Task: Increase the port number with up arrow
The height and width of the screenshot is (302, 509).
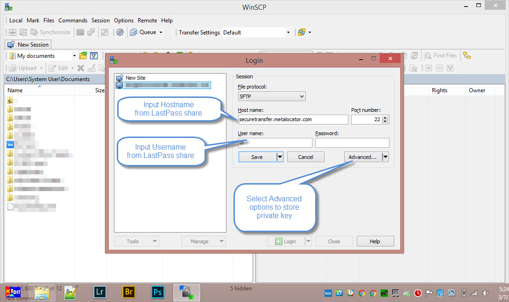Action: coord(385,117)
